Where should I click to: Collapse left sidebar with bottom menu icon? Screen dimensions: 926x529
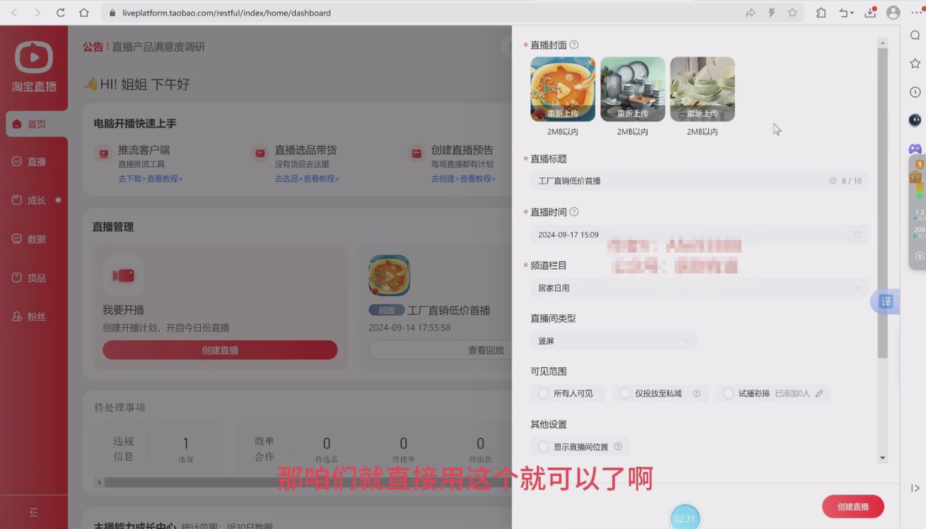pos(34,512)
